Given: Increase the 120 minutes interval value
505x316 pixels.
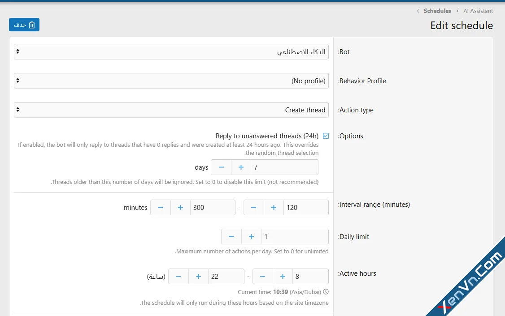Looking at the screenshot, I should coord(274,208).
